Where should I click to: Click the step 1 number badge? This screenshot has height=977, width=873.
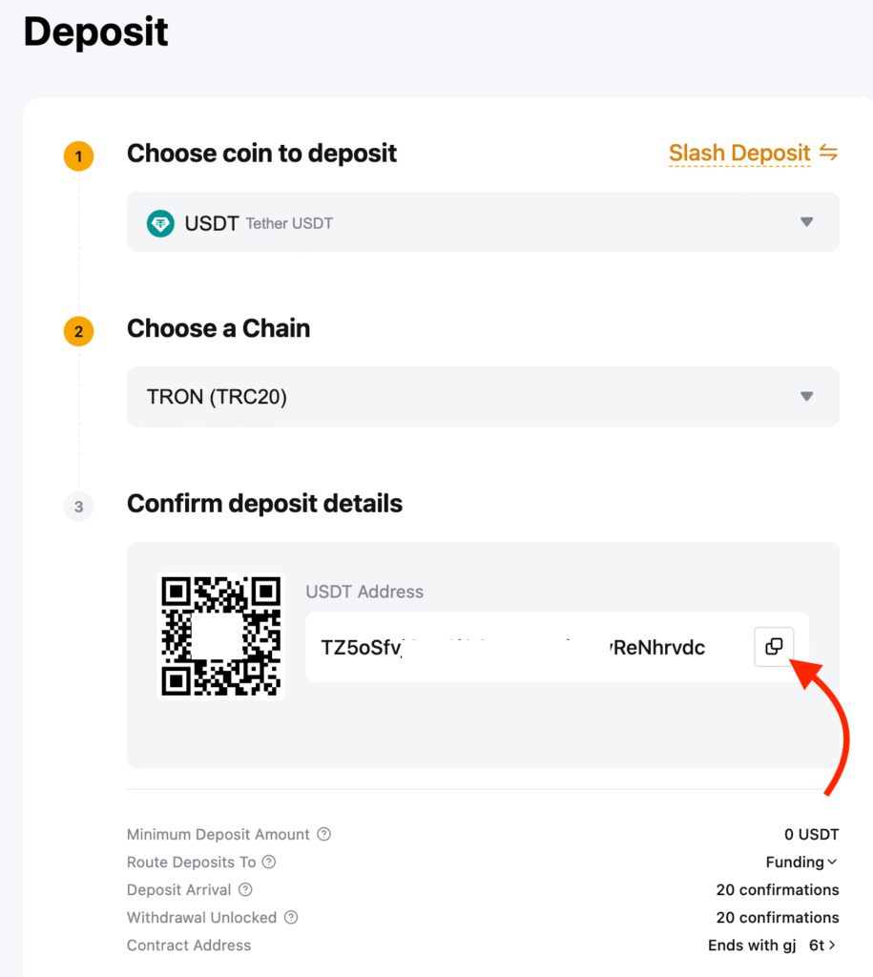click(79, 156)
